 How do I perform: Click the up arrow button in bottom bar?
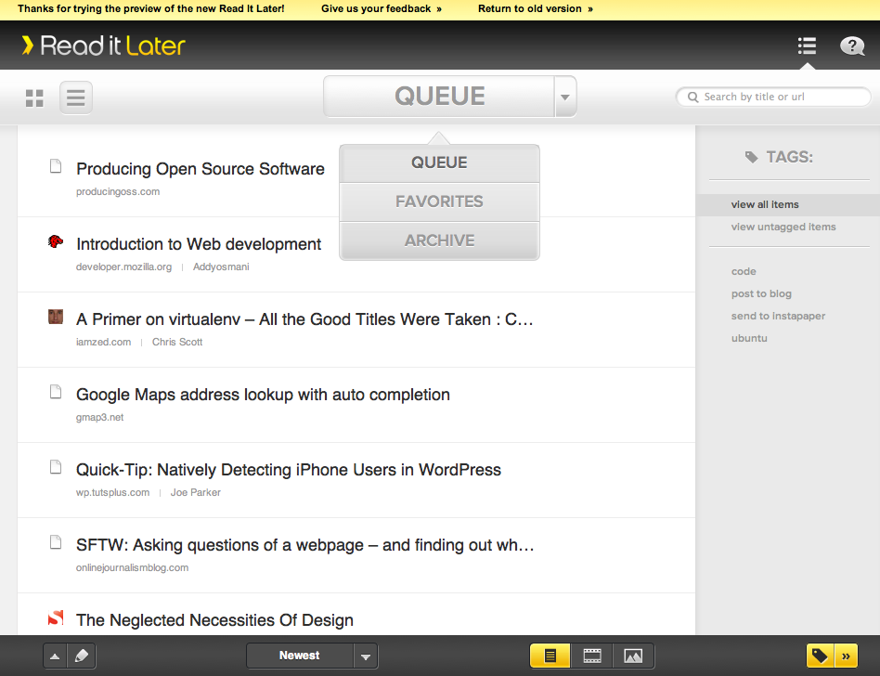[x=55, y=656]
